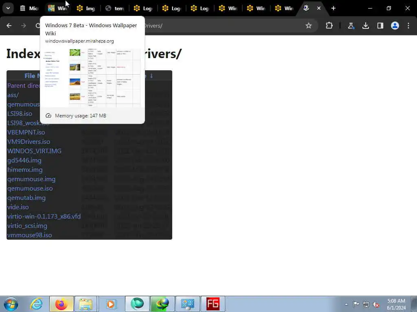Image resolution: width=417 pixels, height=312 pixels.
Task: Open a new tab with plus button
Action: (x=334, y=8)
